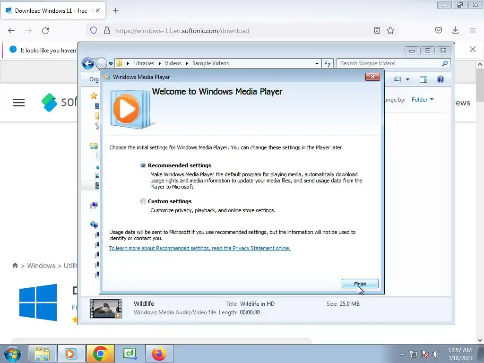The image size is (484, 363).
Task: Click the Firefox tracking protection shield icon
Action: coord(94,31)
